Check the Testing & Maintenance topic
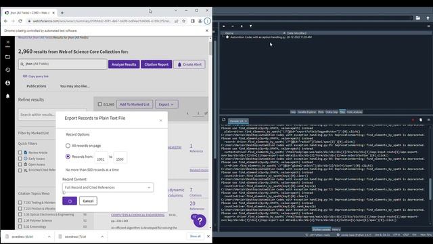 (20, 203)
